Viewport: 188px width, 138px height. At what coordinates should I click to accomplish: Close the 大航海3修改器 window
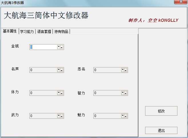coord(181,2)
